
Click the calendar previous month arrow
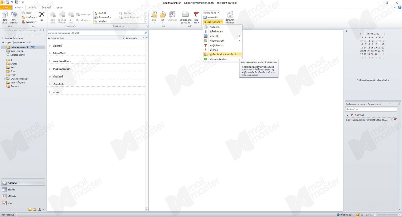361,34
